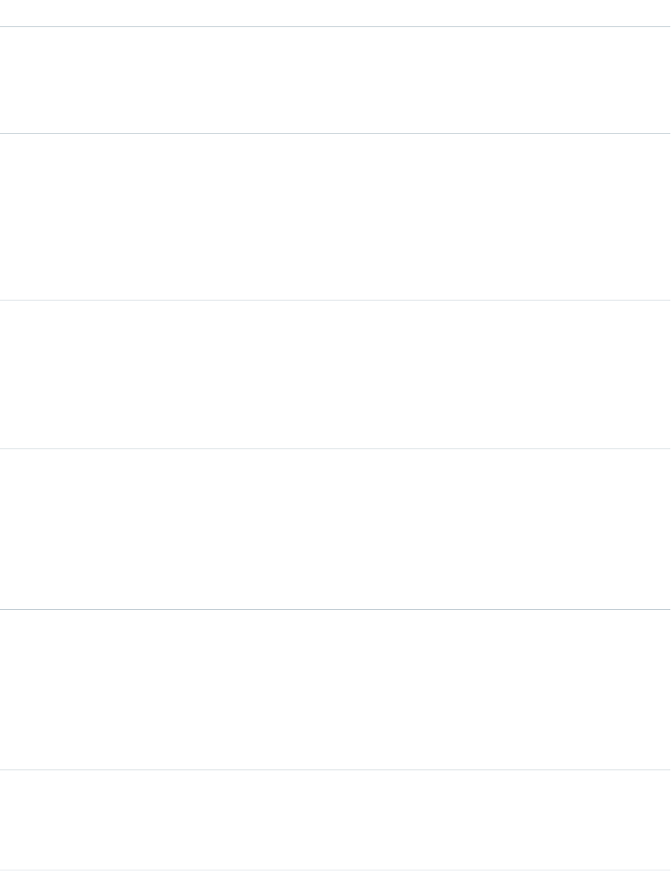Click inside the bottom-most short blank row

(x=335, y=820)
